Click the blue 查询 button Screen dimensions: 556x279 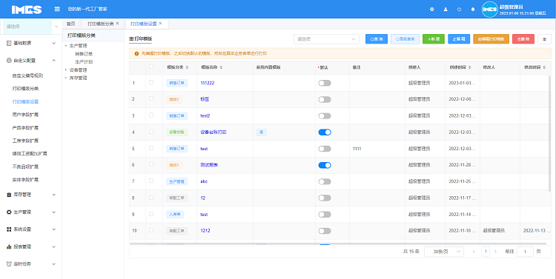pyautogui.click(x=377, y=39)
